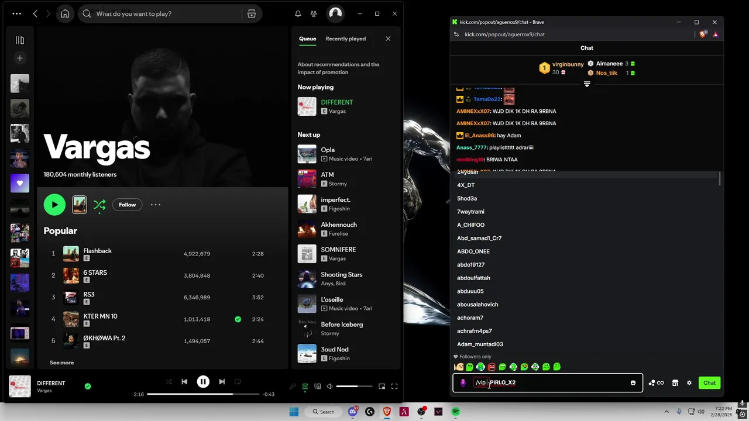The width and height of the screenshot is (749, 421).
Task: Navigate forward in Spotify
Action: (49, 13)
